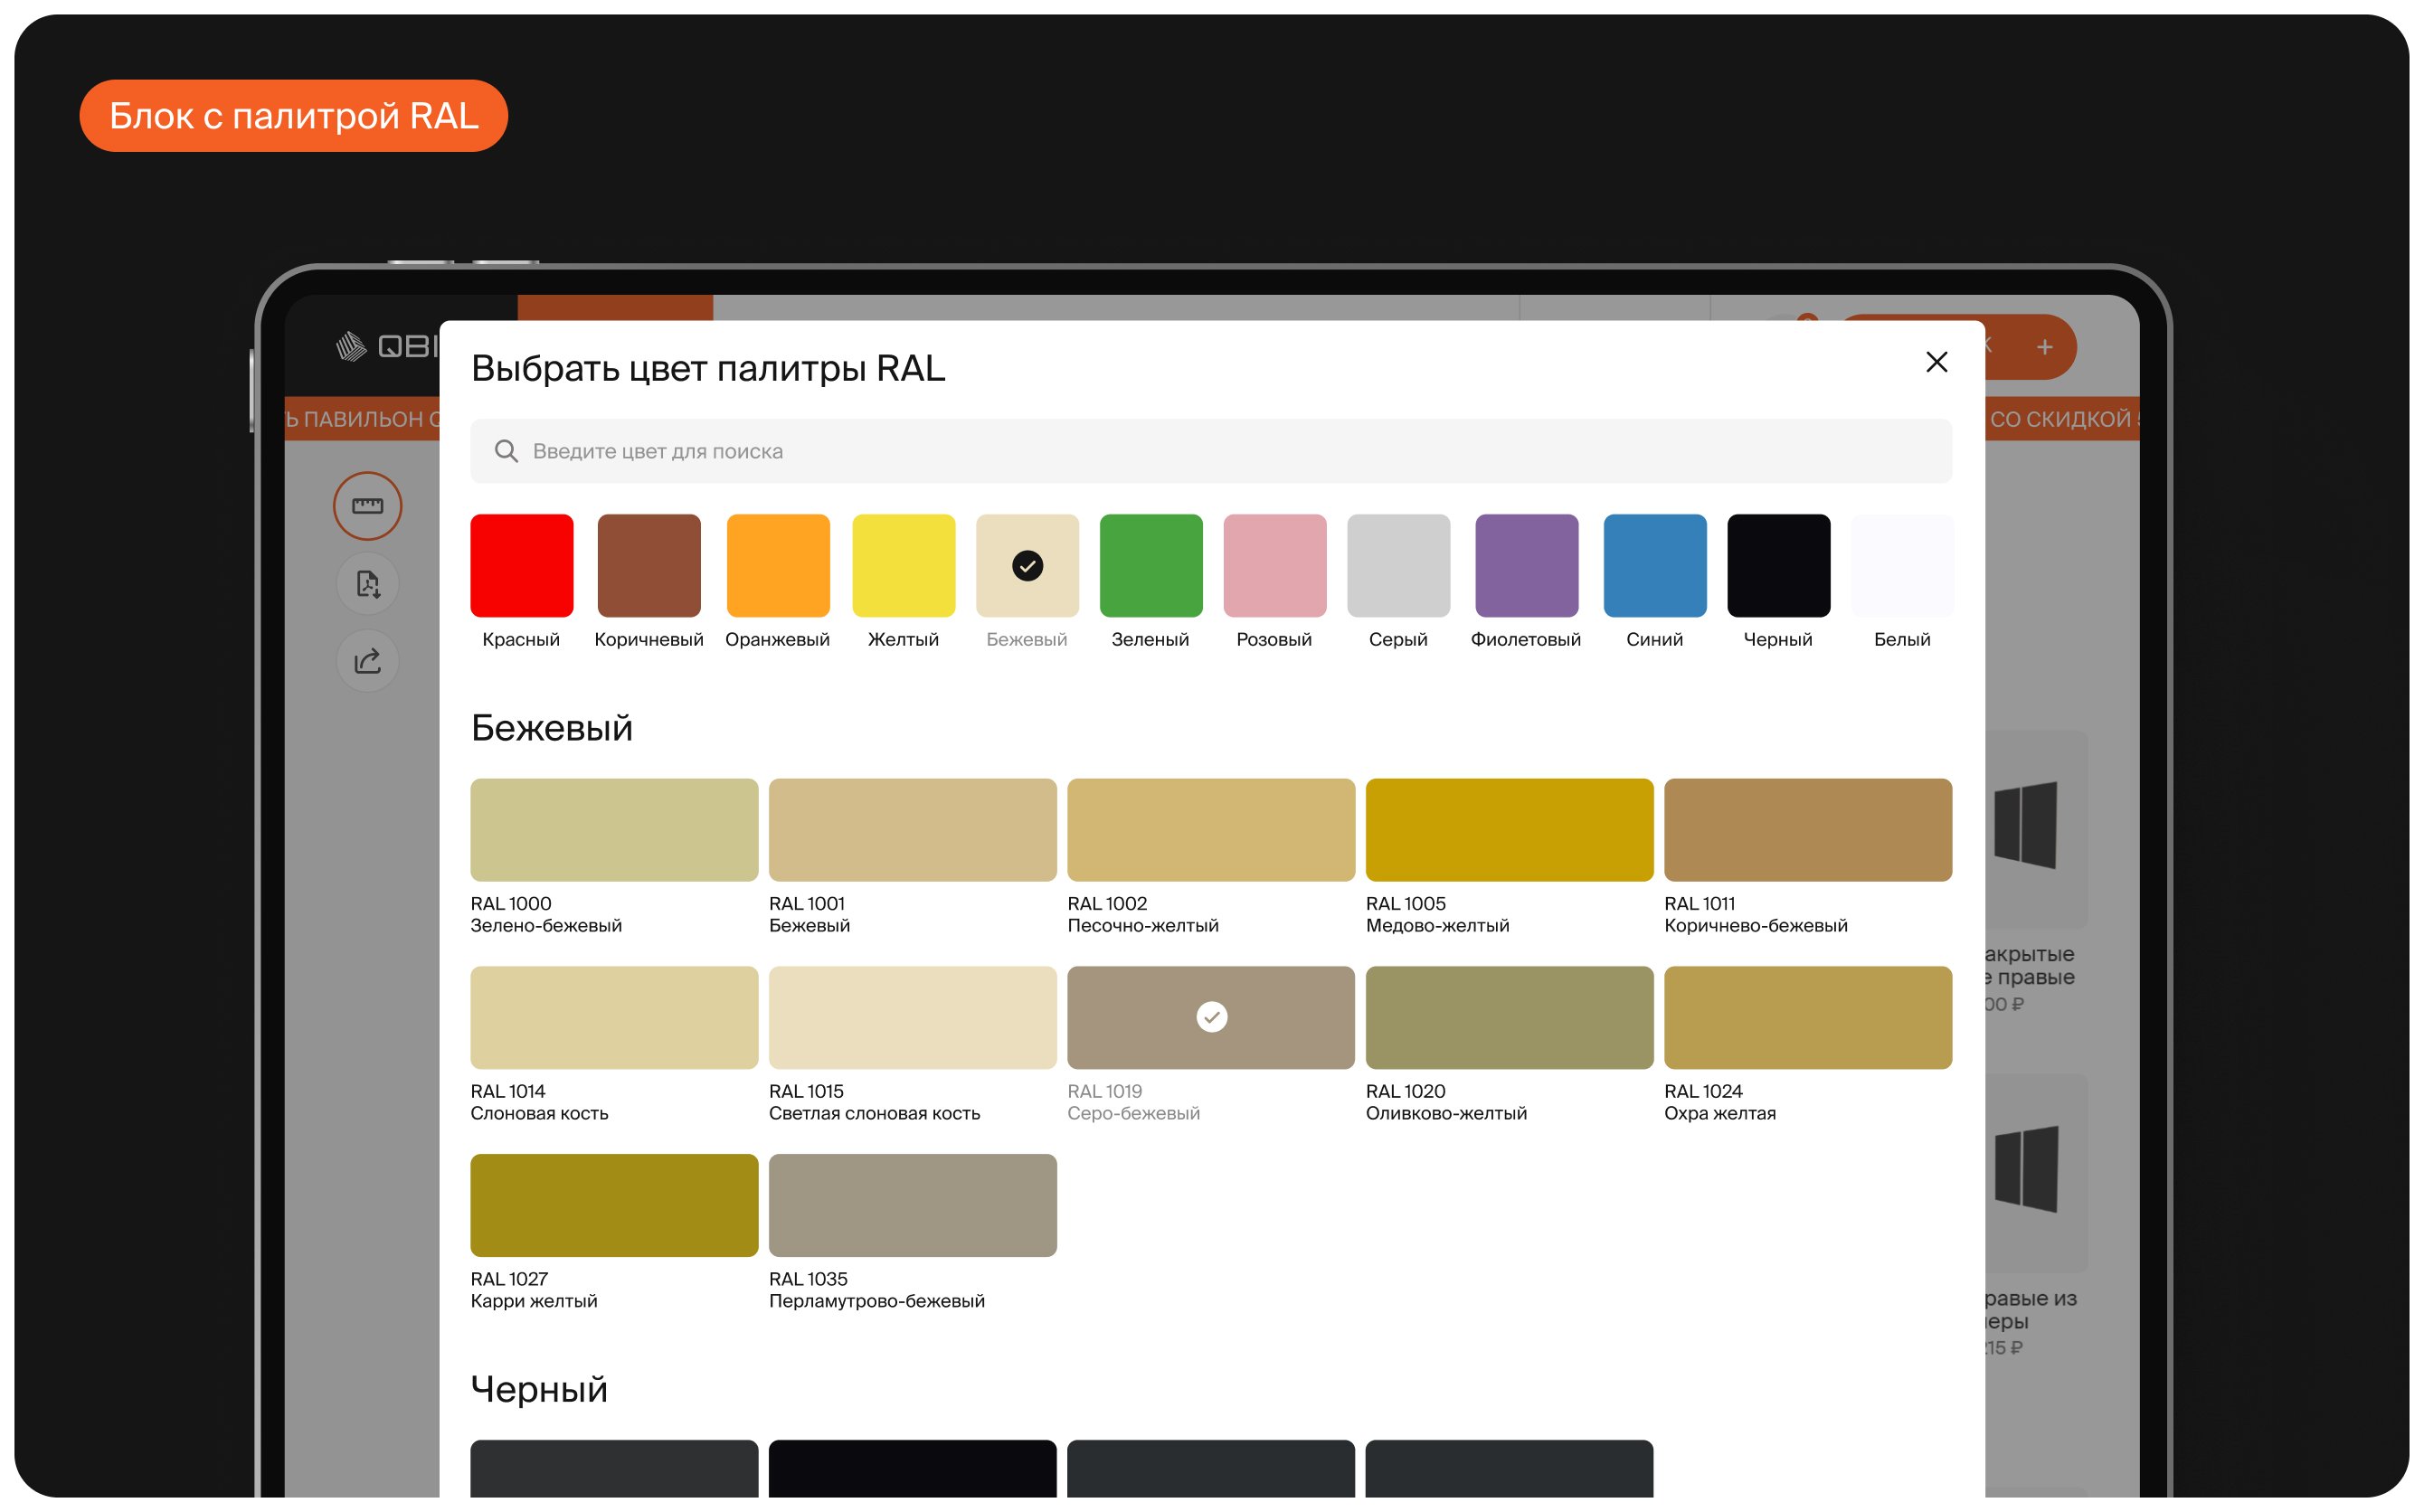Select the Белый color category
This screenshot has height=1512, width=2424.
[1901, 566]
